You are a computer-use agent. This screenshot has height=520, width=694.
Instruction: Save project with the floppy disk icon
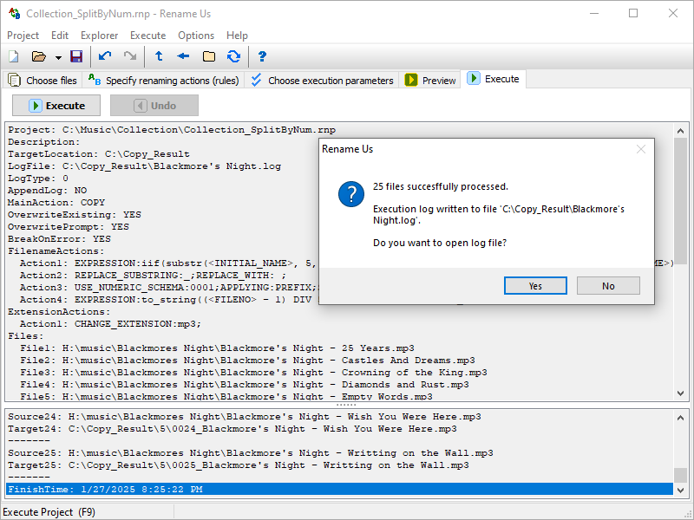click(x=76, y=56)
